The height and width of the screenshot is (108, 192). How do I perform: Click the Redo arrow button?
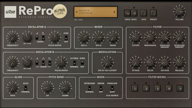pos(134,13)
